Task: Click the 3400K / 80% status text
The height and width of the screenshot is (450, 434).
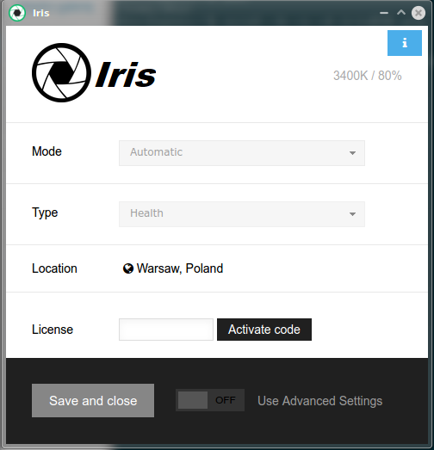Action: [x=368, y=76]
